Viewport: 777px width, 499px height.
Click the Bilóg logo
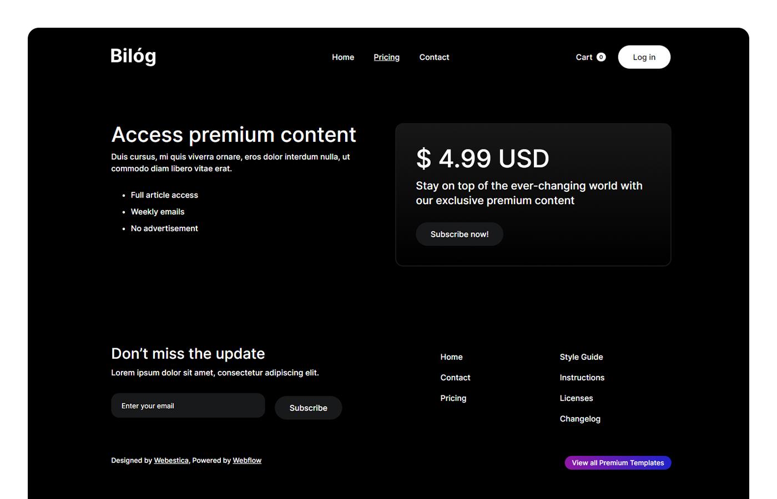[x=133, y=55]
